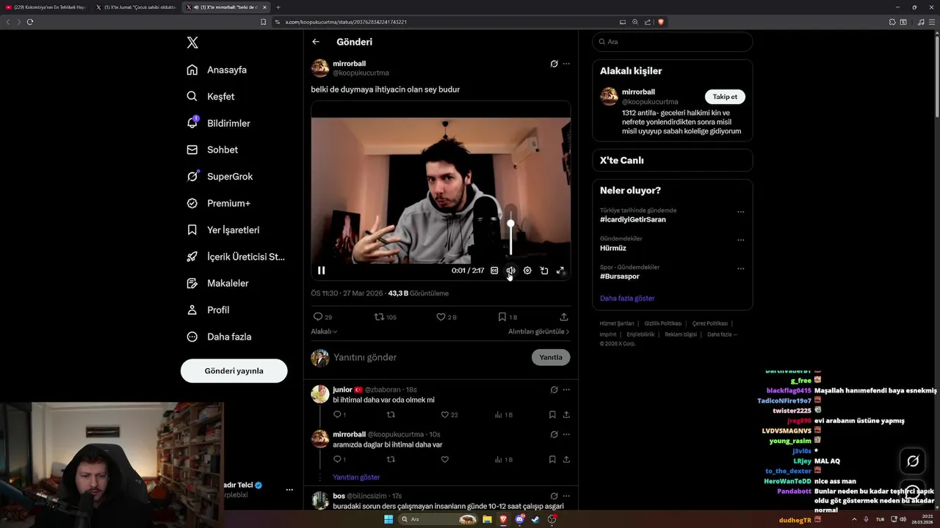
Task: Open Keşfet in sidebar
Action: [x=211, y=96]
